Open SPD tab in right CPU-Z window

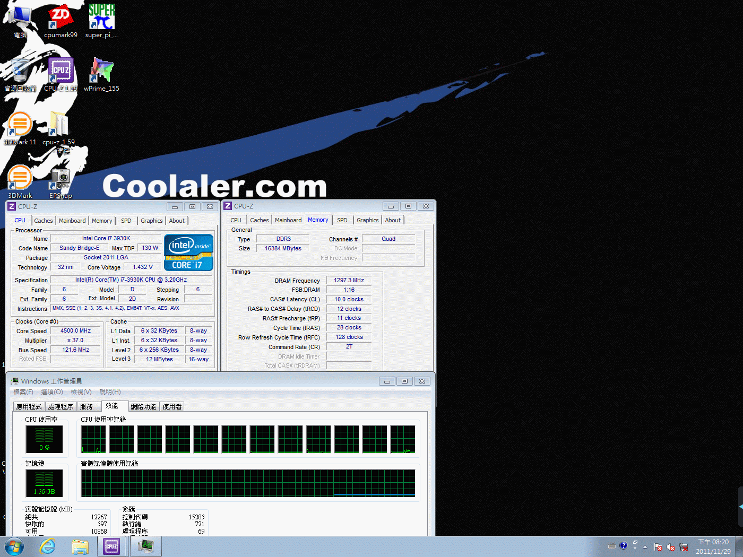342,220
